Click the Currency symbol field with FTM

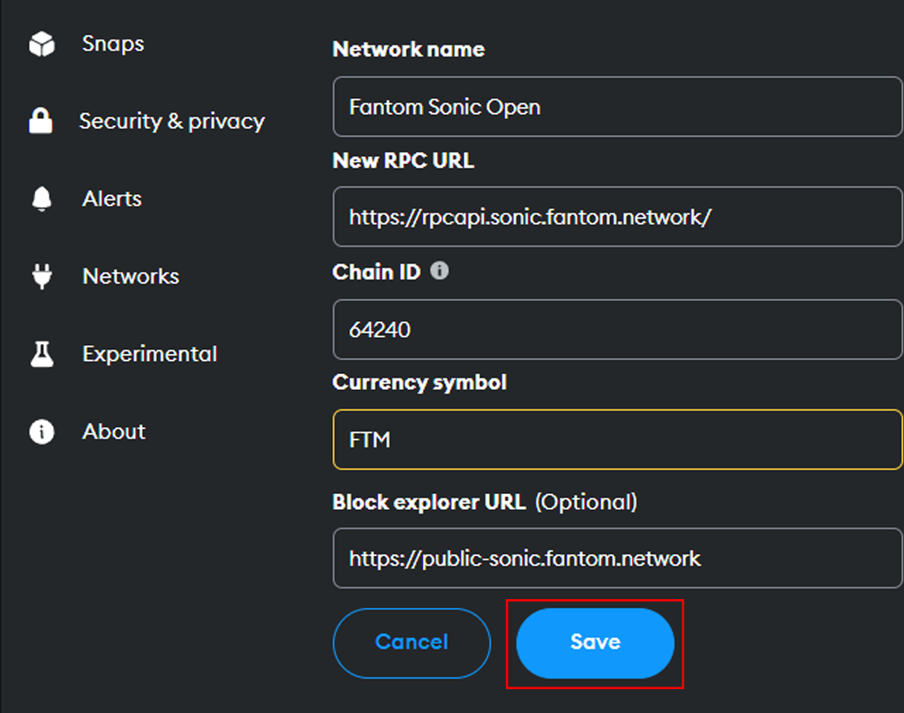(617, 439)
